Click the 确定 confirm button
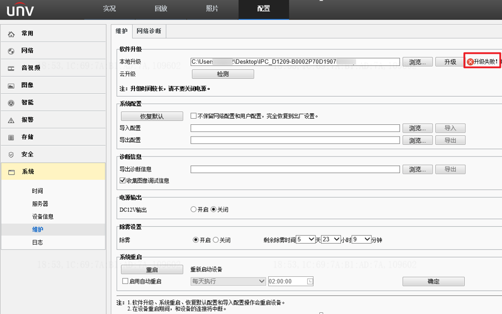 [x=434, y=281]
